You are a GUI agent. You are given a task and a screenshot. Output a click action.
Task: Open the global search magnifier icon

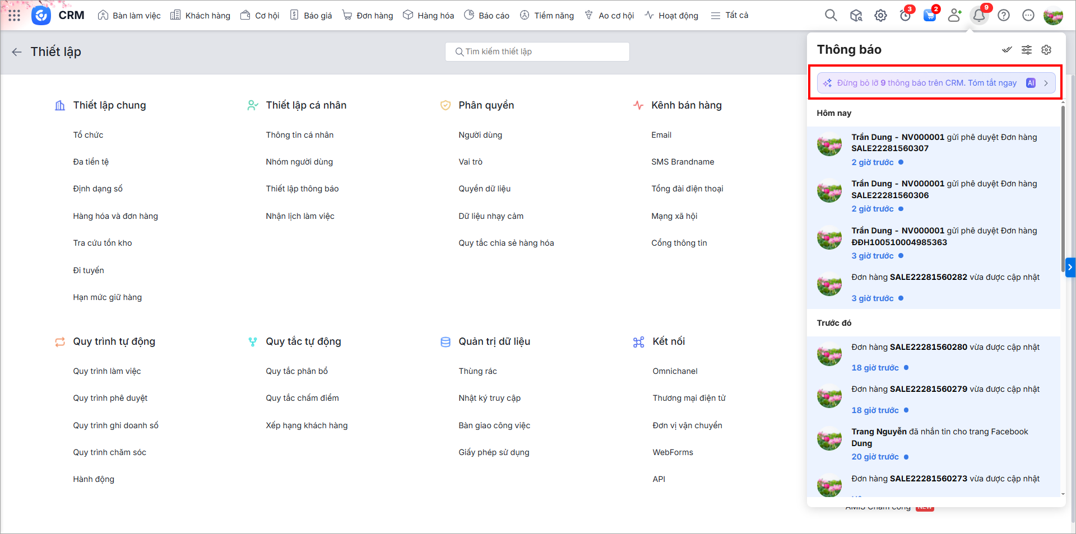coord(831,15)
